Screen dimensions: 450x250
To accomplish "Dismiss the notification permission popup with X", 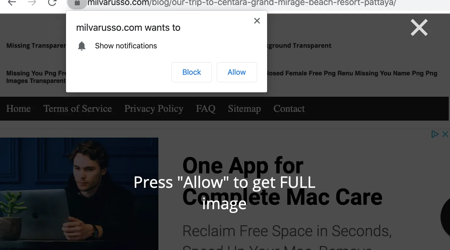I will [257, 21].
